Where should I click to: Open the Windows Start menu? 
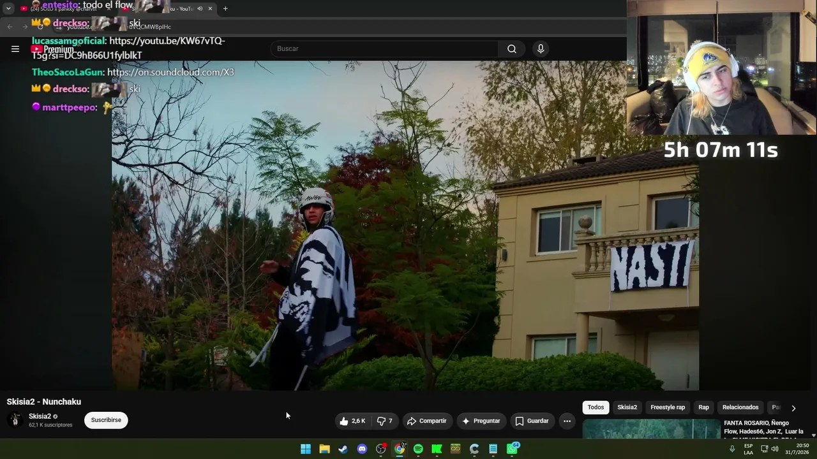point(306,449)
